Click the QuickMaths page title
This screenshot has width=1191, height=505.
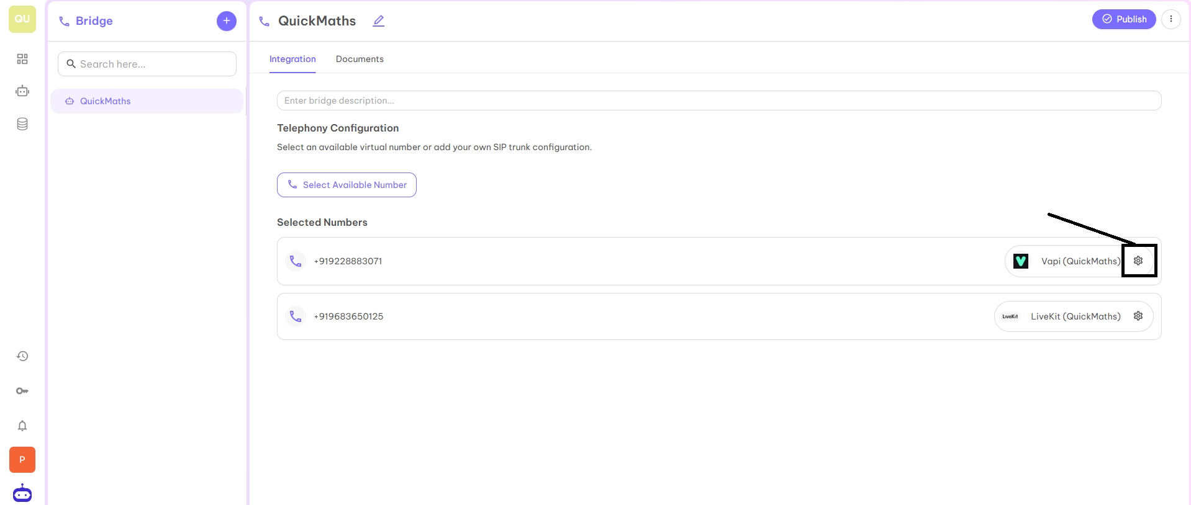317,21
